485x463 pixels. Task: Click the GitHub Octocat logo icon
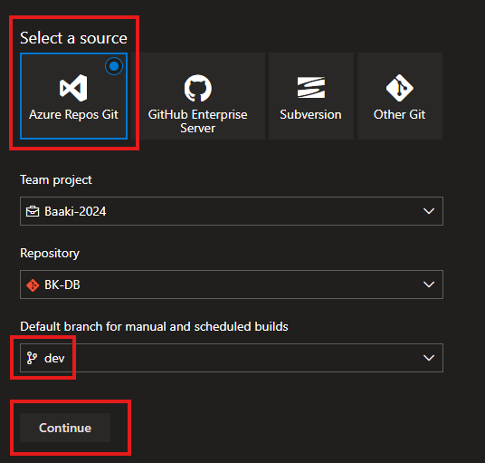coord(198,88)
